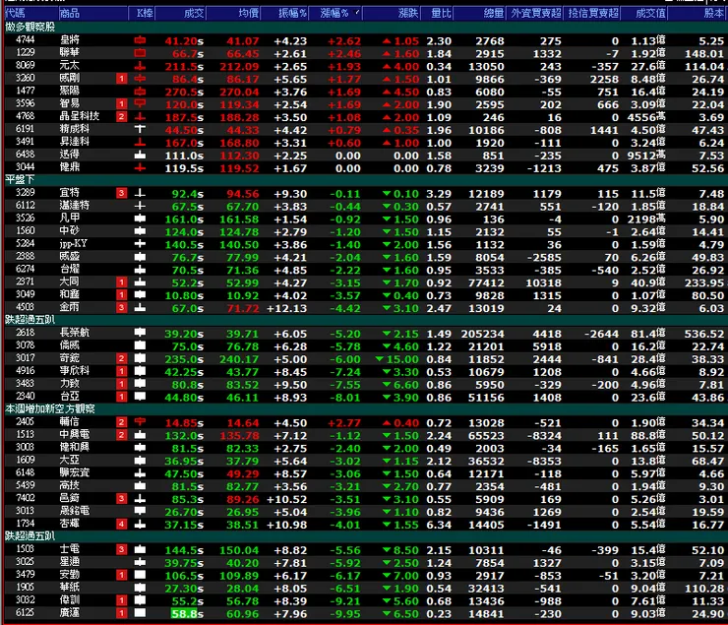Click the red candle icon in row 3260

pos(140,79)
